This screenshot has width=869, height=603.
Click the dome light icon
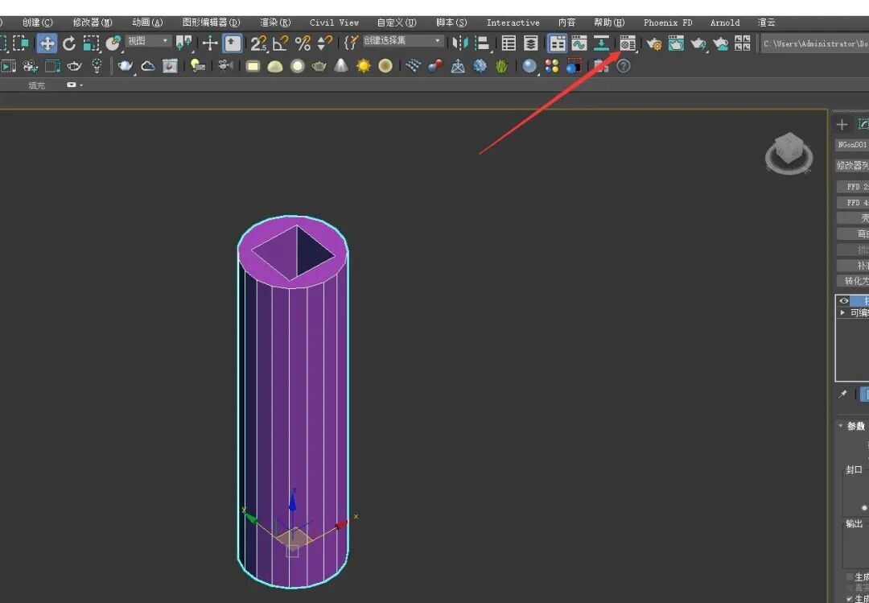click(x=275, y=67)
